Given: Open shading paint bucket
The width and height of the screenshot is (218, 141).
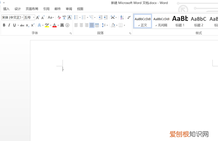Looking at the screenshot, I should click(113, 25).
